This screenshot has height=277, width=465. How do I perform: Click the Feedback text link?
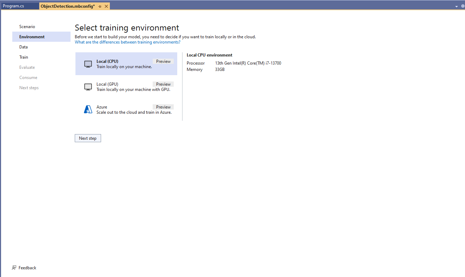(27, 268)
